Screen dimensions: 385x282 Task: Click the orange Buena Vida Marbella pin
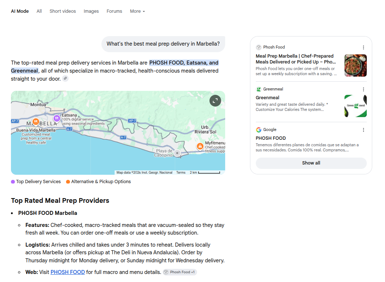point(36,121)
